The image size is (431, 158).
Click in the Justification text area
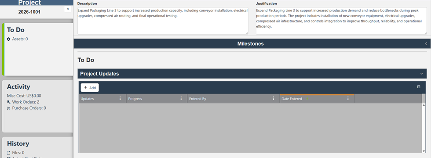click(341, 21)
